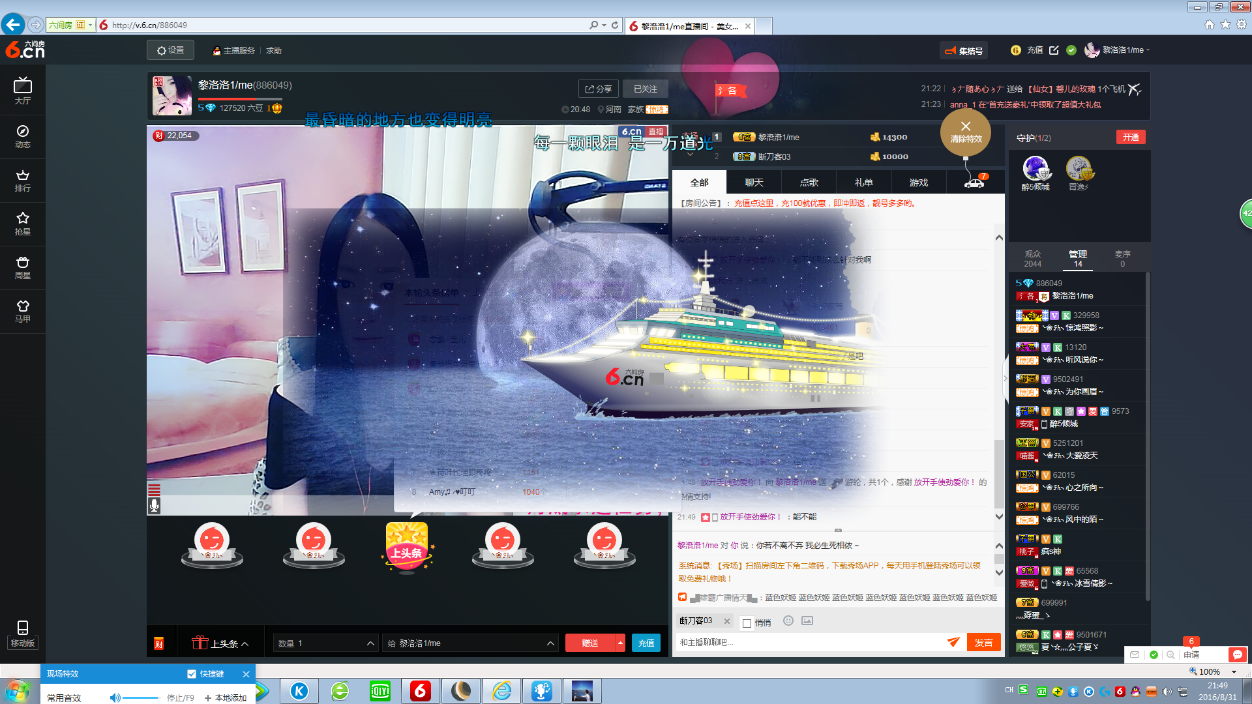Open the mail envelope icon at bottom right
Viewport: 1252px width, 704px height.
[x=1135, y=654]
